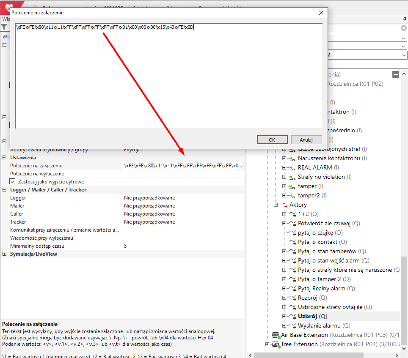Clear the search field with X icon
Viewport: 408px width, 358px height.
(x=404, y=28)
